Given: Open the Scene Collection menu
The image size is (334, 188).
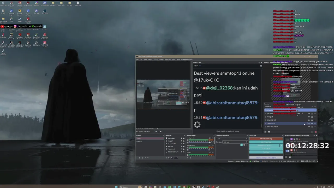Looking at the screenshot, I should pyautogui.click(x=165, y=60).
